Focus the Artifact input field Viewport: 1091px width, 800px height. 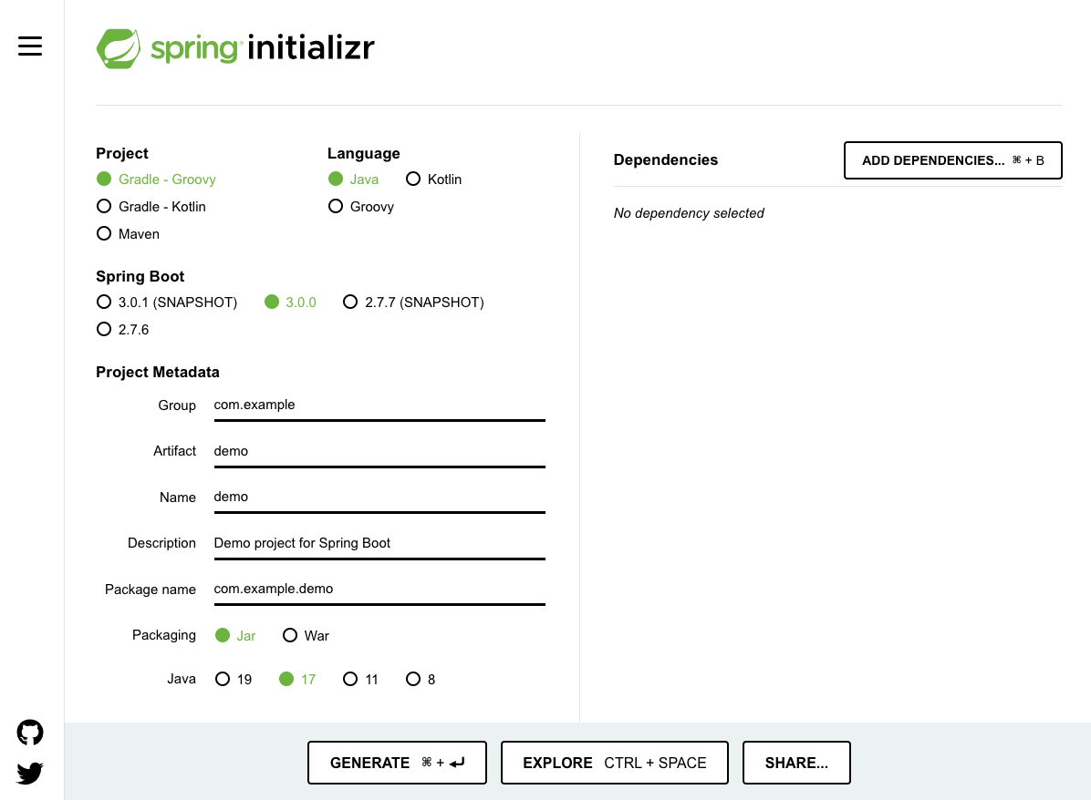379,451
